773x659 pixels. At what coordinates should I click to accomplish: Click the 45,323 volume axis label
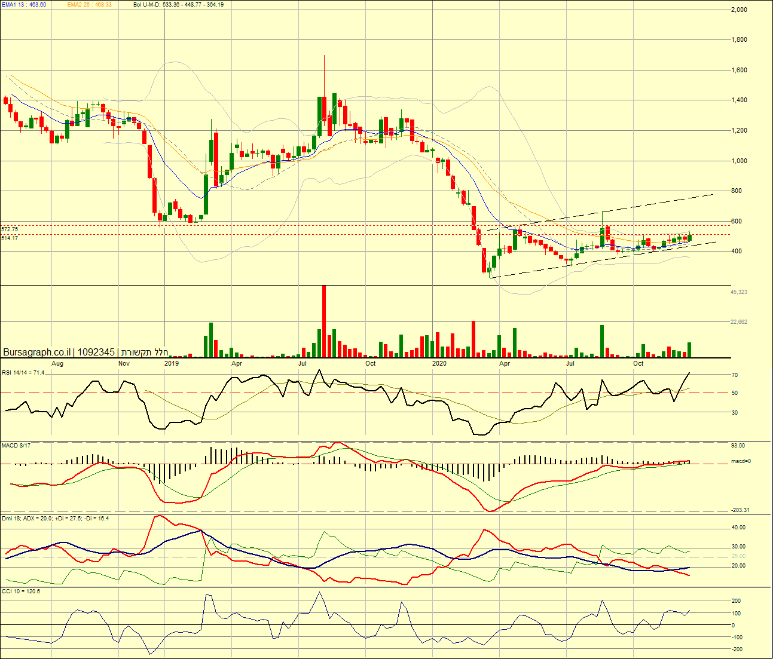[739, 292]
